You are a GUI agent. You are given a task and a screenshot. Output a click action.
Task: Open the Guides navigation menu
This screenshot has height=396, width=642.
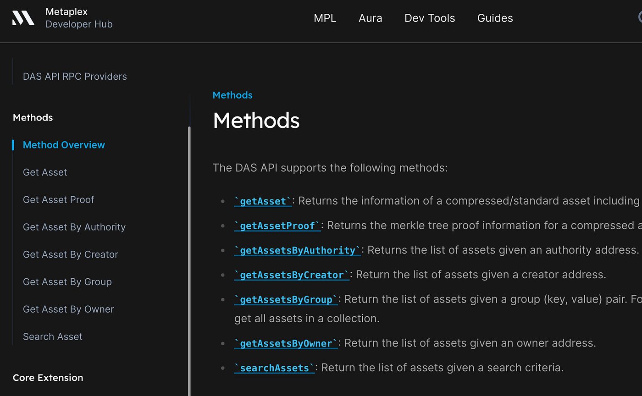495,18
